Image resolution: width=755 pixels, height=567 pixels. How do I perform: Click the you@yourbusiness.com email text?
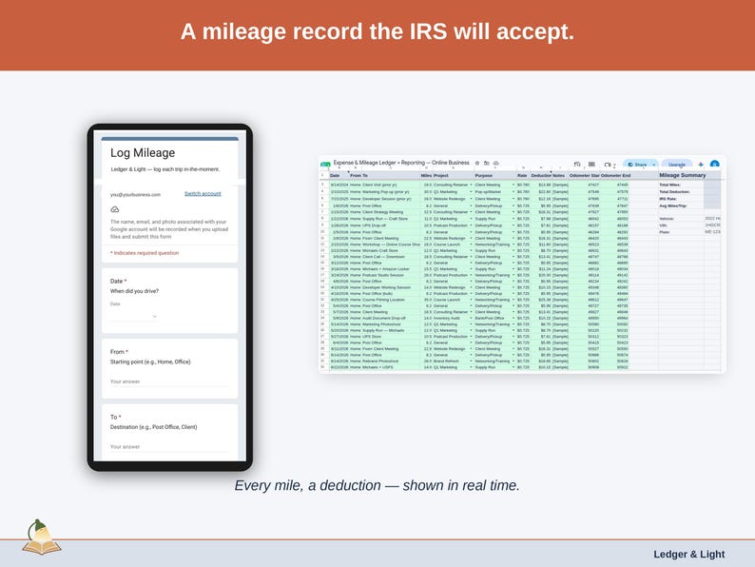tap(135, 195)
